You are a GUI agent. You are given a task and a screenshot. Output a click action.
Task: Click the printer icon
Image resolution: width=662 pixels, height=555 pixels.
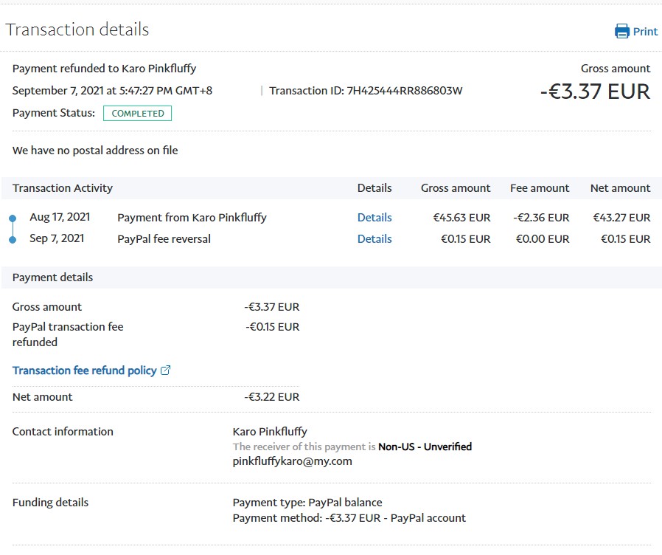622,31
